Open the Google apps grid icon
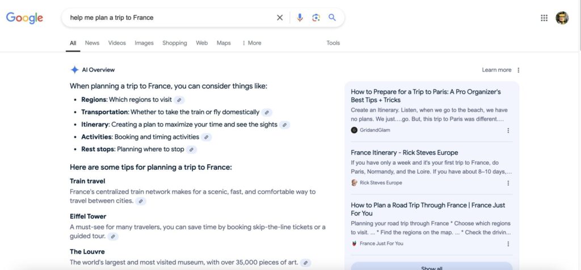581x270 pixels. [544, 18]
